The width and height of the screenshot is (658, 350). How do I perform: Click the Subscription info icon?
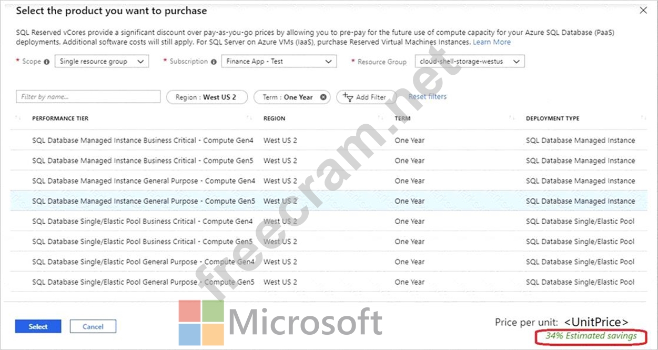(214, 62)
